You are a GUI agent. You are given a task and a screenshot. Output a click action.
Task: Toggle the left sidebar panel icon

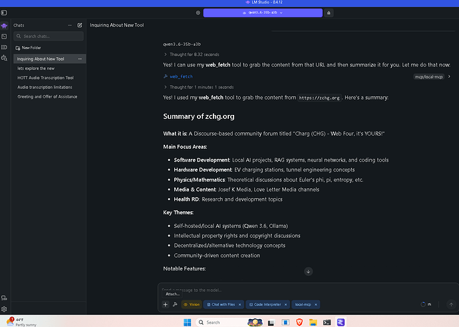click(4, 13)
